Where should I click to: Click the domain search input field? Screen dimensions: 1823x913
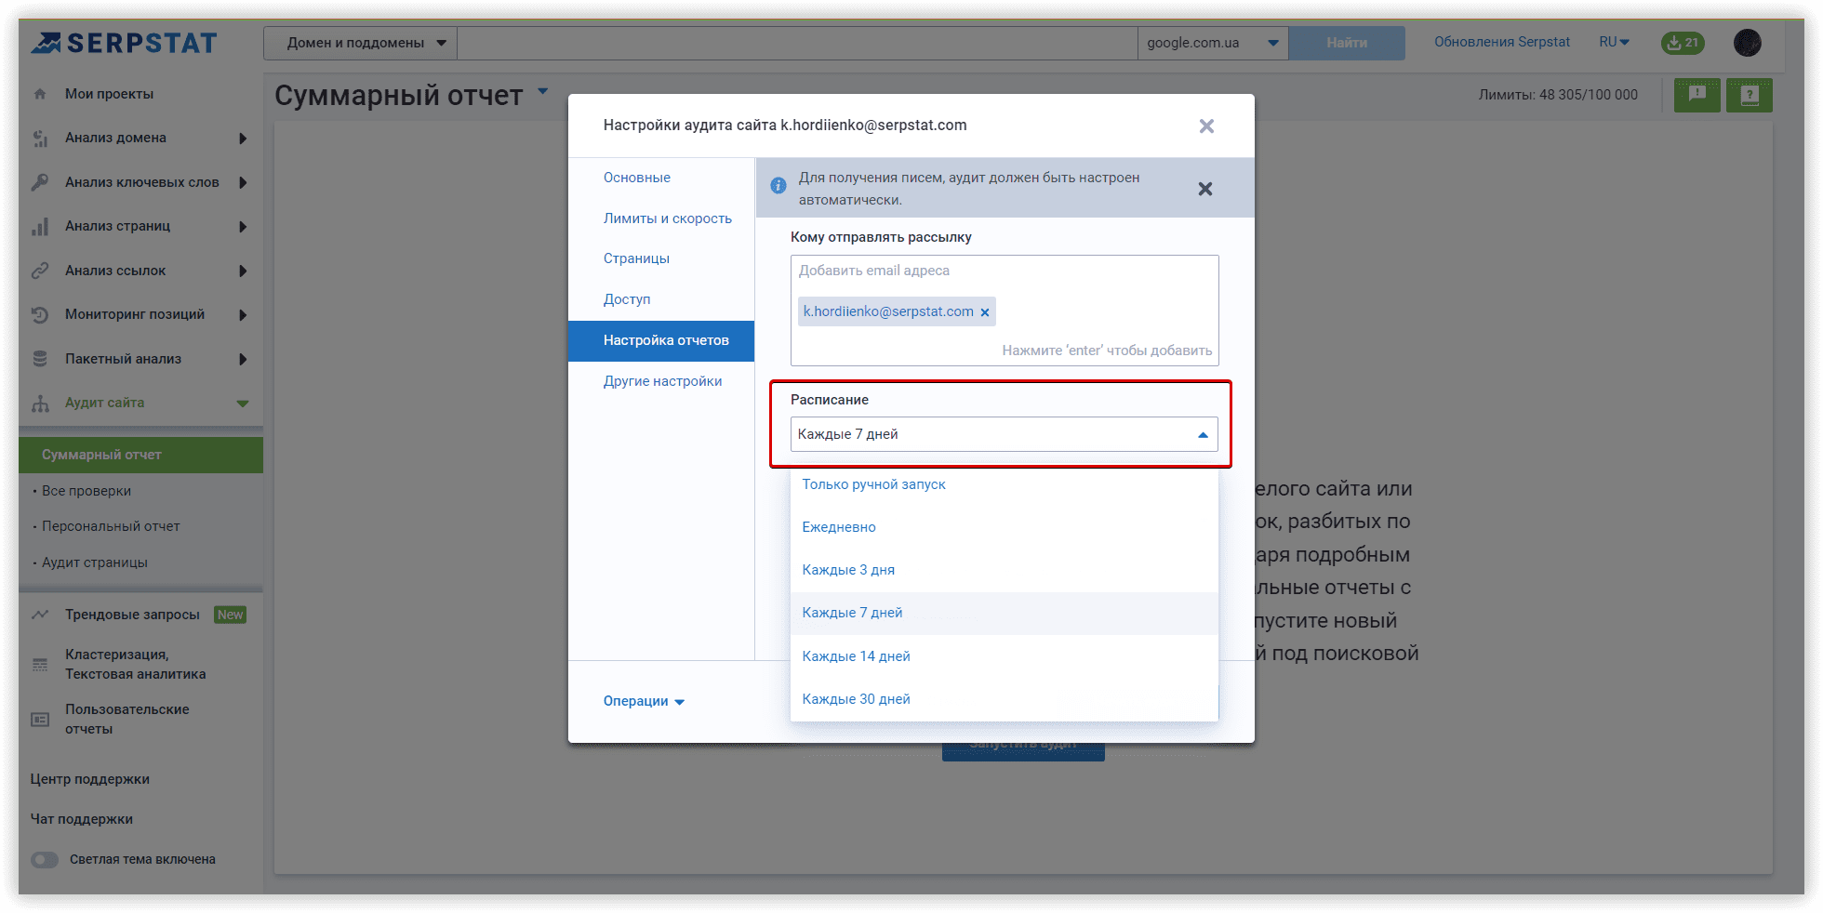797,43
